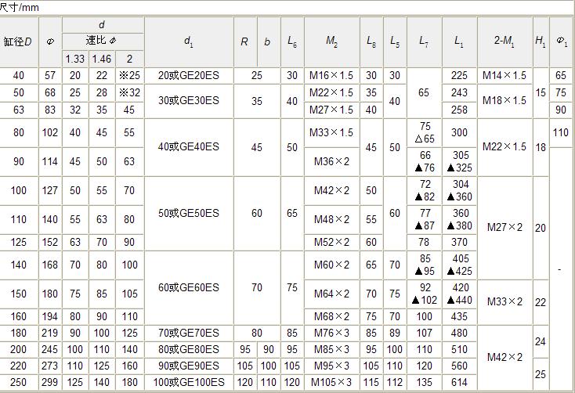Select the 'L7' column header
The image size is (575, 393).
425,41
